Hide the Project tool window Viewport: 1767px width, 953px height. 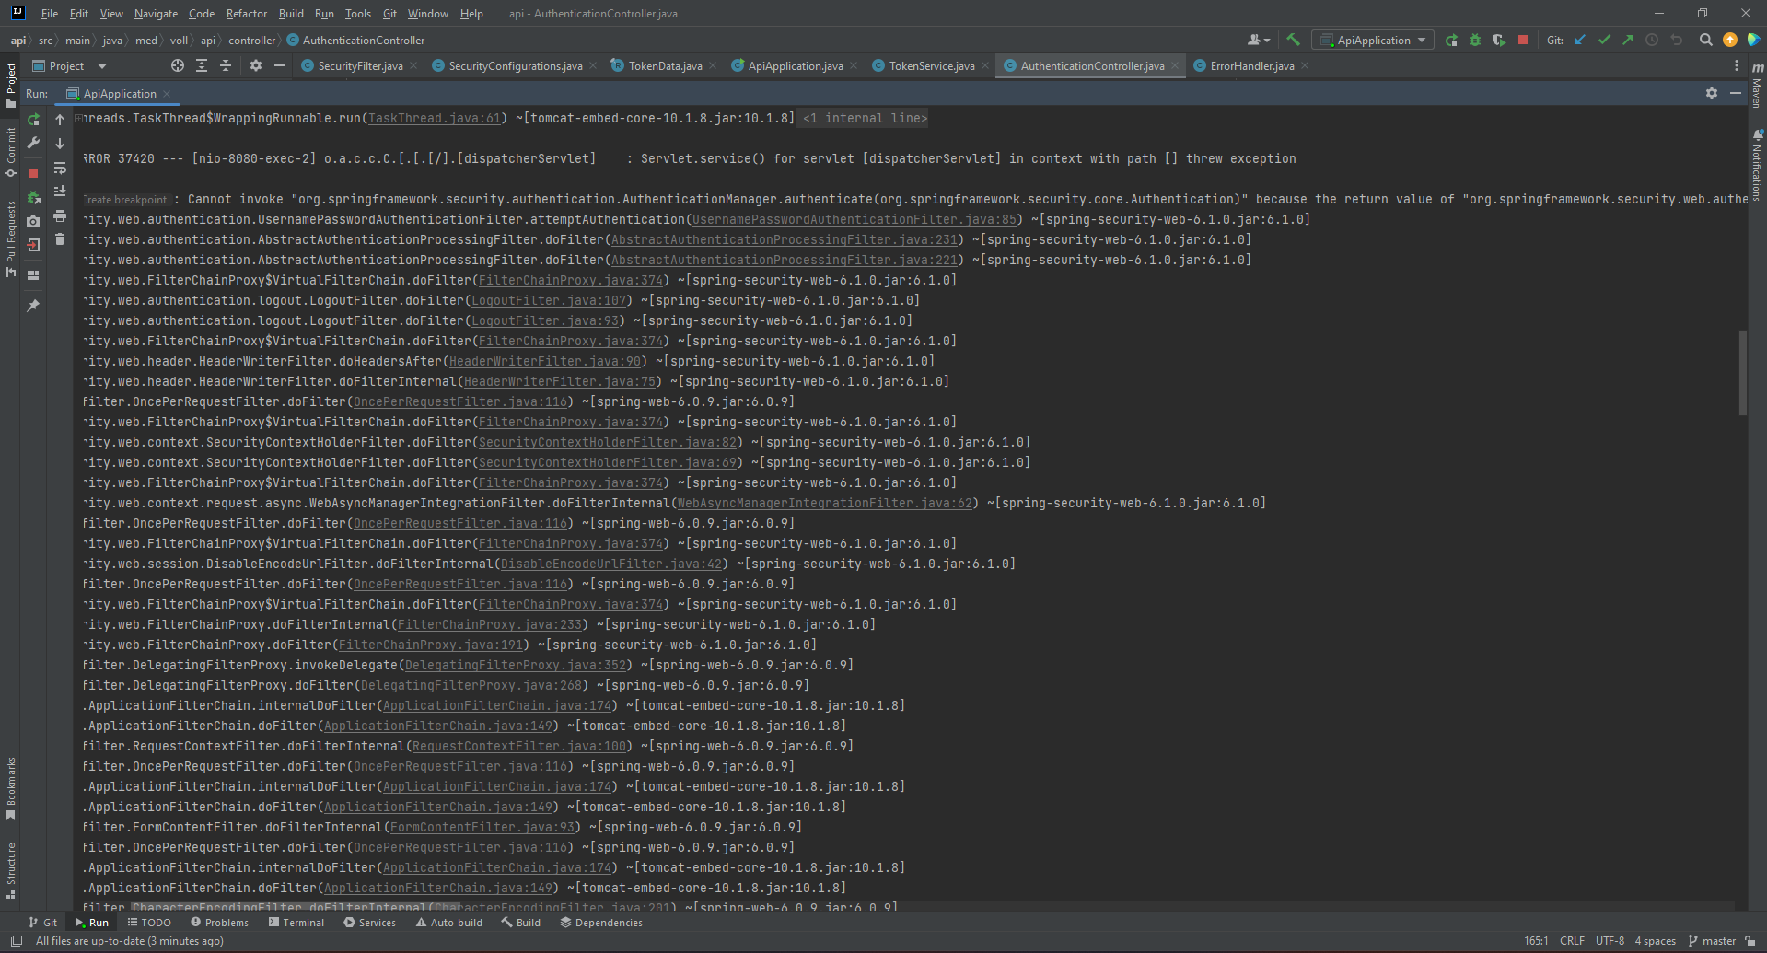point(280,65)
